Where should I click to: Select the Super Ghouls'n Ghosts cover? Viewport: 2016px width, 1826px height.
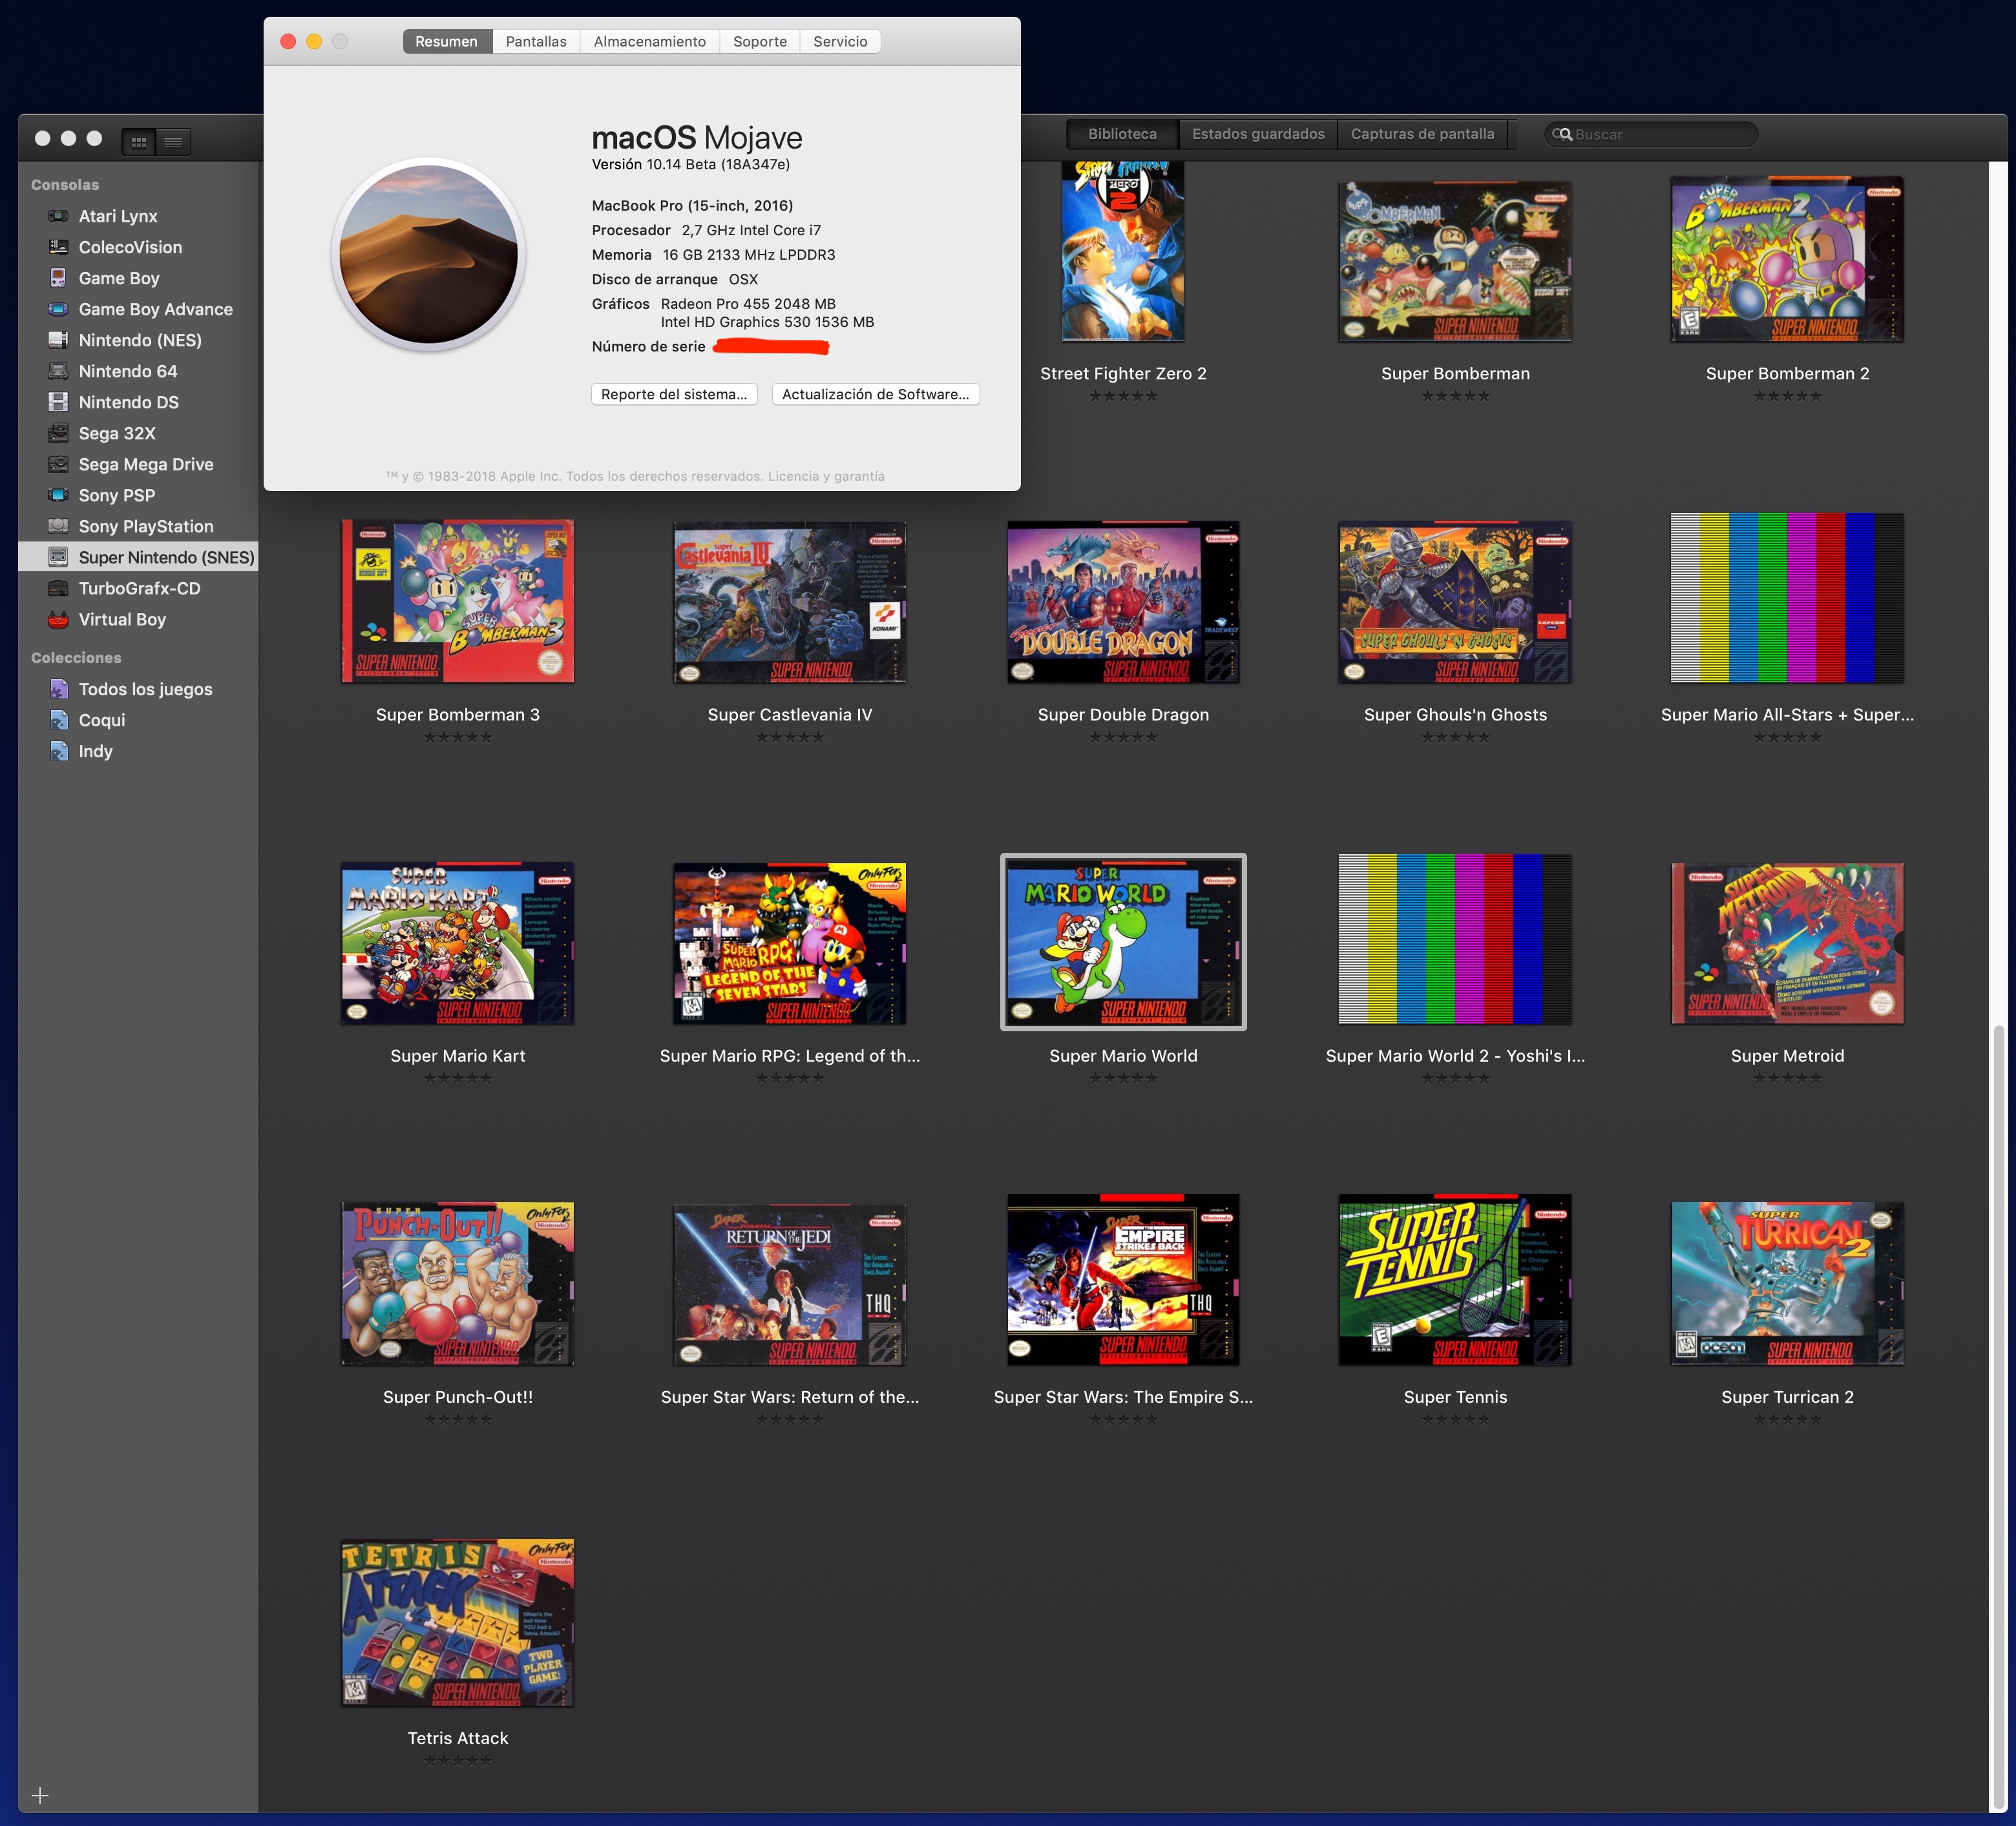tap(1455, 602)
